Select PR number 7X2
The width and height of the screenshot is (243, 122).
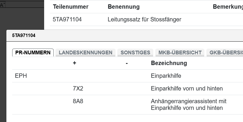78,89
